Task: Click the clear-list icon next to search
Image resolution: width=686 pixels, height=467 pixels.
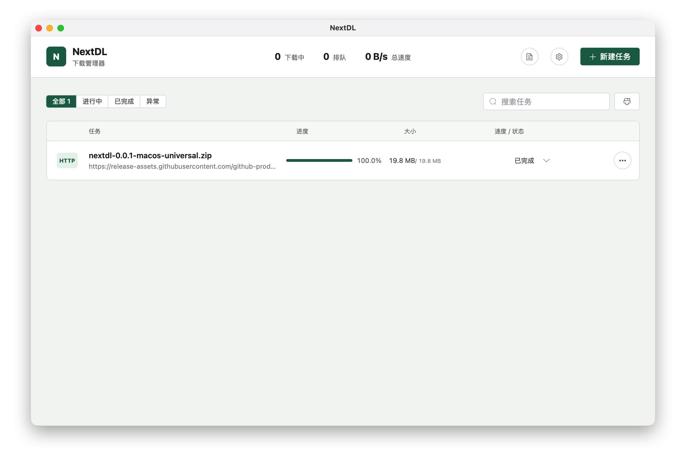Action: 627,101
